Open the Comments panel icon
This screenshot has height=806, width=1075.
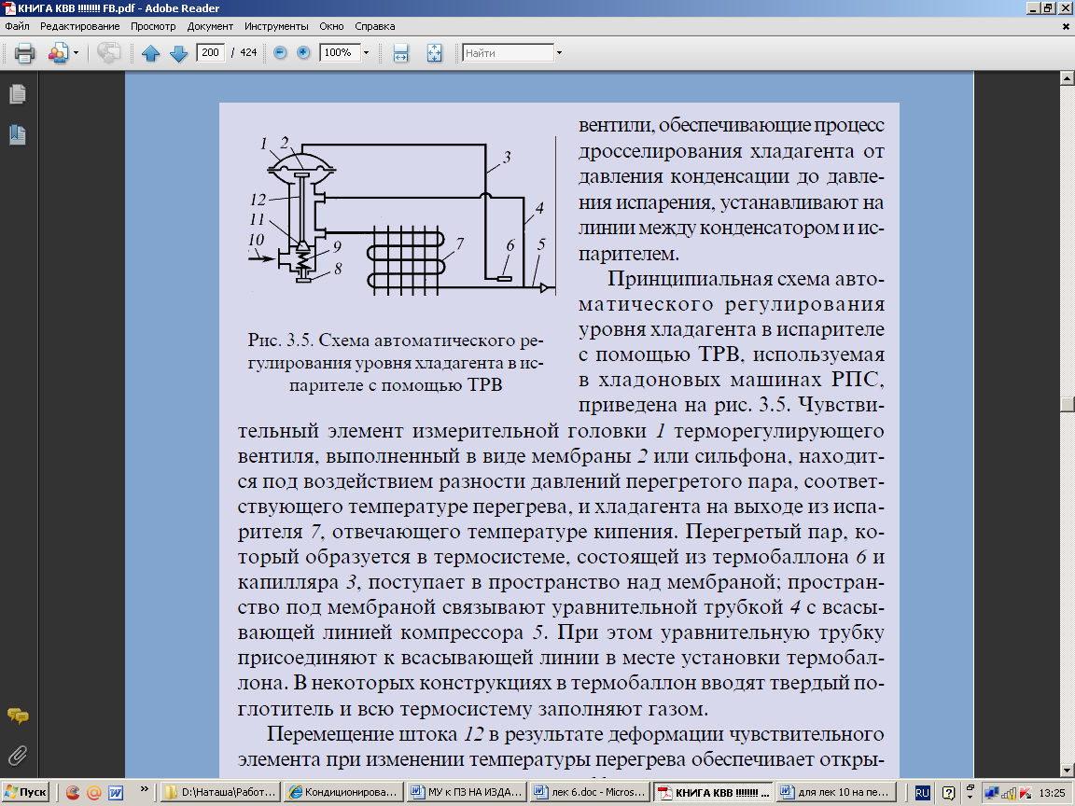[x=17, y=716]
